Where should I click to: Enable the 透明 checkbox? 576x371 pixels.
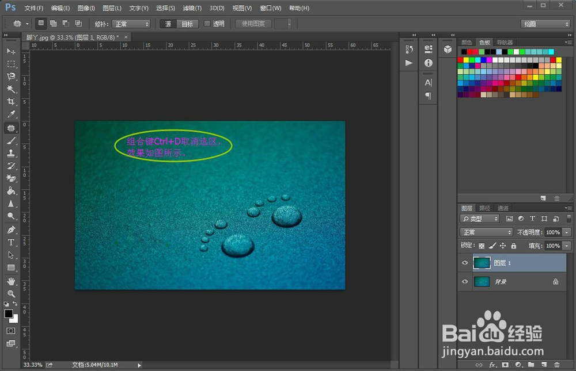coord(207,24)
